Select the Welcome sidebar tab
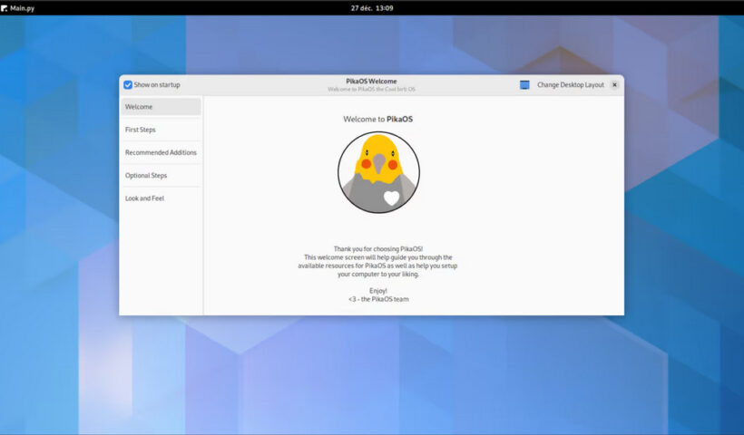This screenshot has height=435, width=744. pos(161,107)
